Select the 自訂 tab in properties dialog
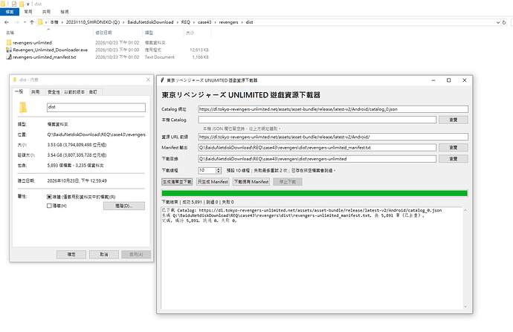 pos(93,92)
